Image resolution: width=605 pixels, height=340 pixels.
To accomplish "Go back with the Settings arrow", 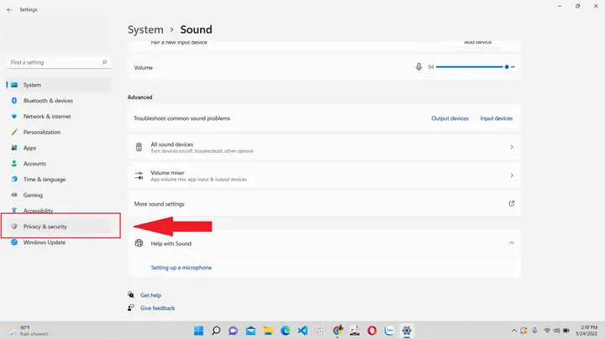I will (x=9, y=9).
